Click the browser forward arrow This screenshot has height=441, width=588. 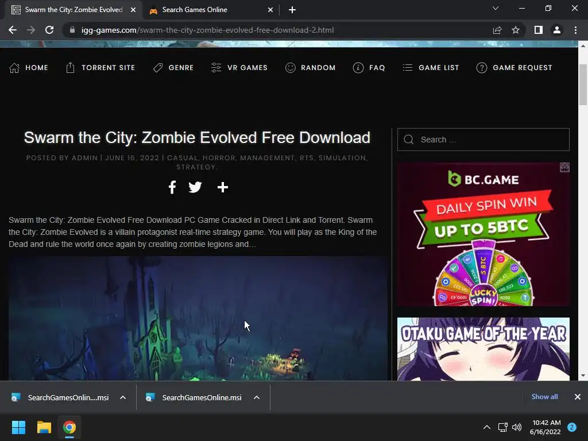31,30
